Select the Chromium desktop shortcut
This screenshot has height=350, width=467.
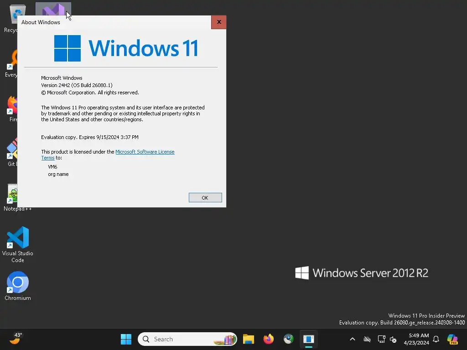pyautogui.click(x=18, y=286)
